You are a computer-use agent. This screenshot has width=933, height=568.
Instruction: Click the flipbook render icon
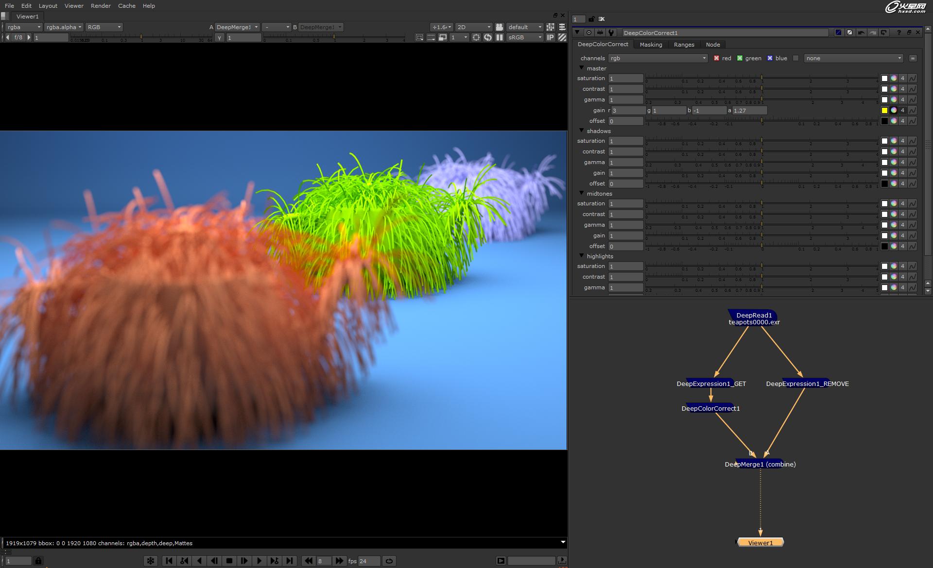click(501, 561)
